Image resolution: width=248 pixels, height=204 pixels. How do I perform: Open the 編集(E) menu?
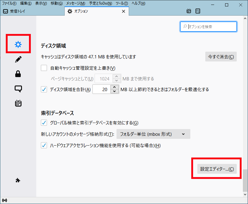pyautogui.click(x=26, y=3)
